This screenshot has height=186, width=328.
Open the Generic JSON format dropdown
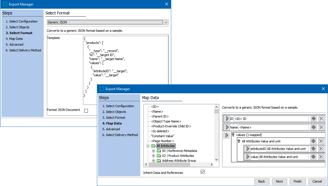[166, 22]
